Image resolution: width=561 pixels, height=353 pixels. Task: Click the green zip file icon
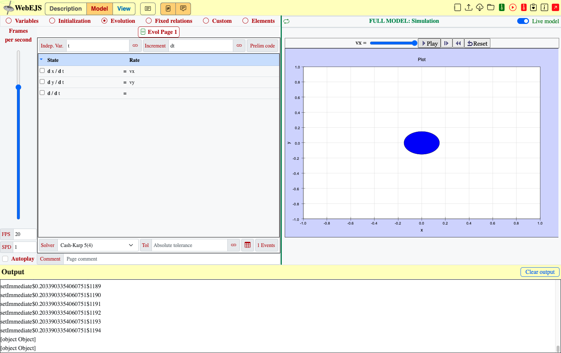point(502,7)
